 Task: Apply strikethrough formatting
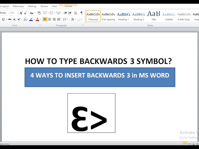click(x=10, y=19)
